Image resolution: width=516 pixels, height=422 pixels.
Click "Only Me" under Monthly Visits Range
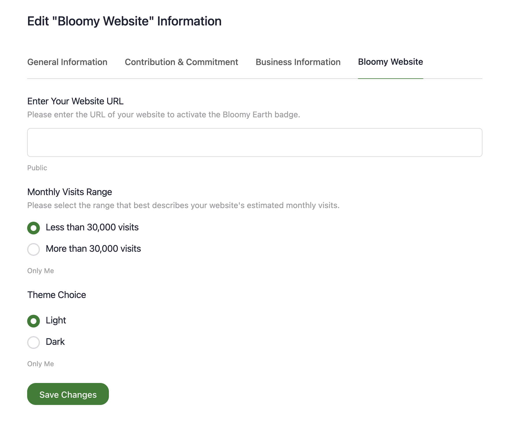pyautogui.click(x=40, y=271)
